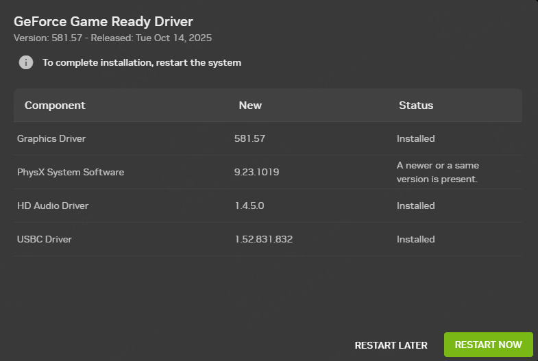Select the Component column header
538x361 pixels.
pos(55,105)
